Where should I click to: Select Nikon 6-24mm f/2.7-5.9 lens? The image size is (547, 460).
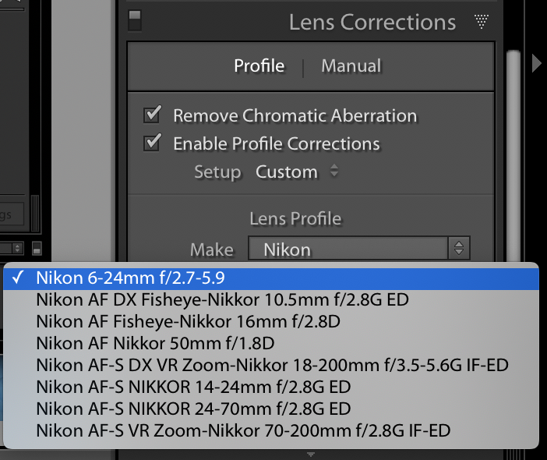271,278
